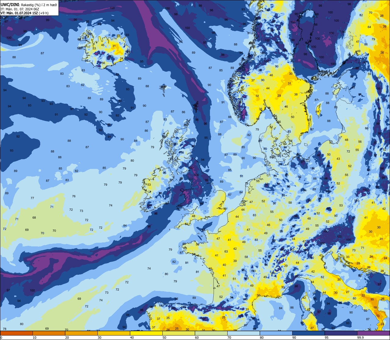
Task: Click the '10' legend tick label
Action: tap(34, 338)
